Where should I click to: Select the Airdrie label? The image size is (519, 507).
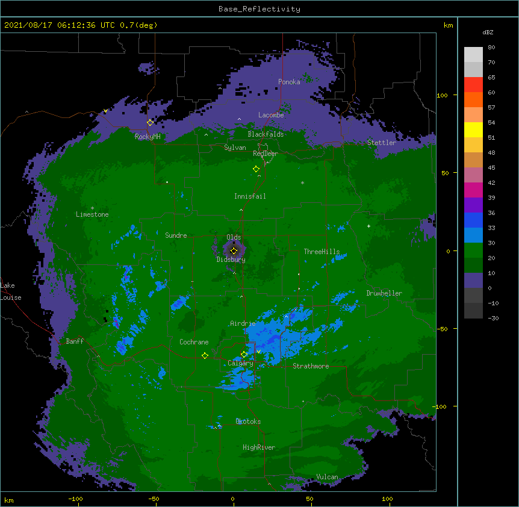243,323
